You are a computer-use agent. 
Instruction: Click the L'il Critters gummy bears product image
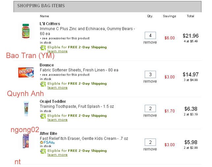click(x=26, y=31)
